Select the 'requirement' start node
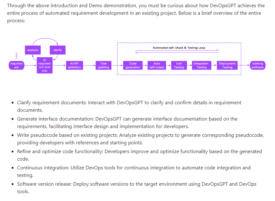 click(17, 65)
